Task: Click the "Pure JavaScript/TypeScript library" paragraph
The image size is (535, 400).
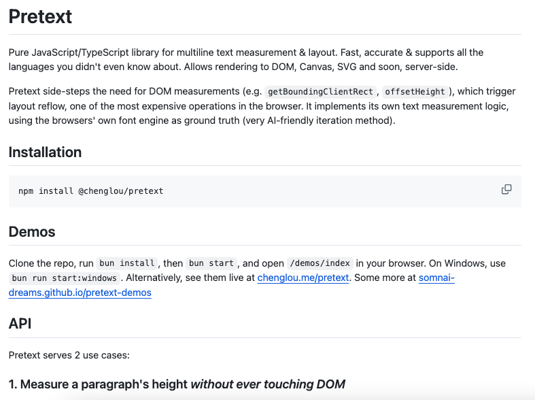Action: [246, 59]
